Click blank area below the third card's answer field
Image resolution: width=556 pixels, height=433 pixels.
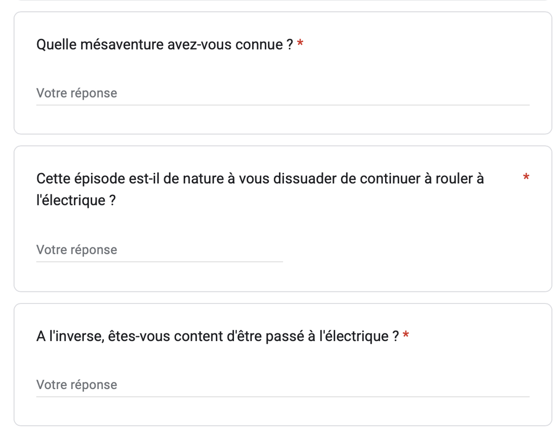[x=283, y=411]
